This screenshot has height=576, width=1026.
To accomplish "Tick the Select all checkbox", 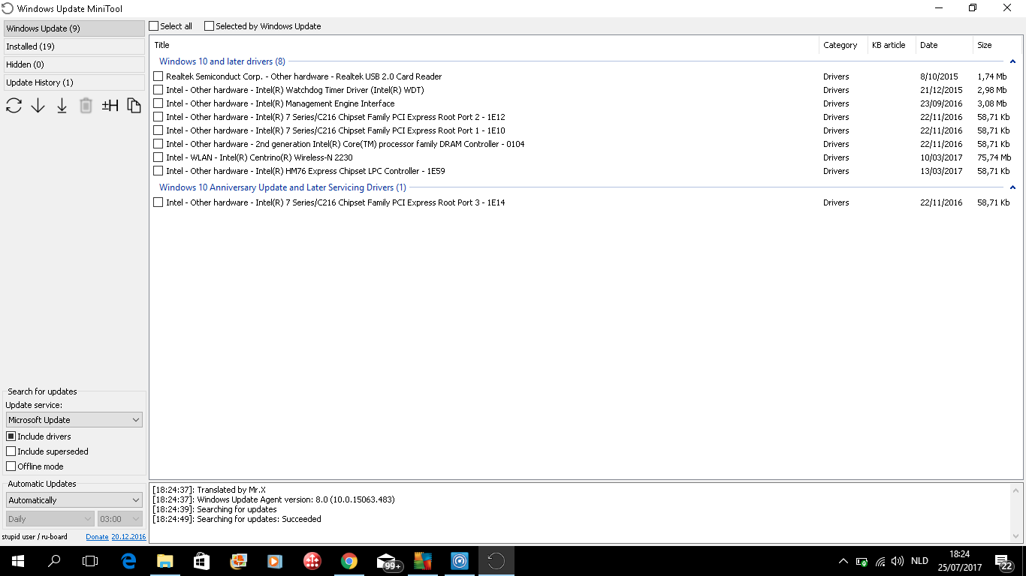I will [154, 26].
